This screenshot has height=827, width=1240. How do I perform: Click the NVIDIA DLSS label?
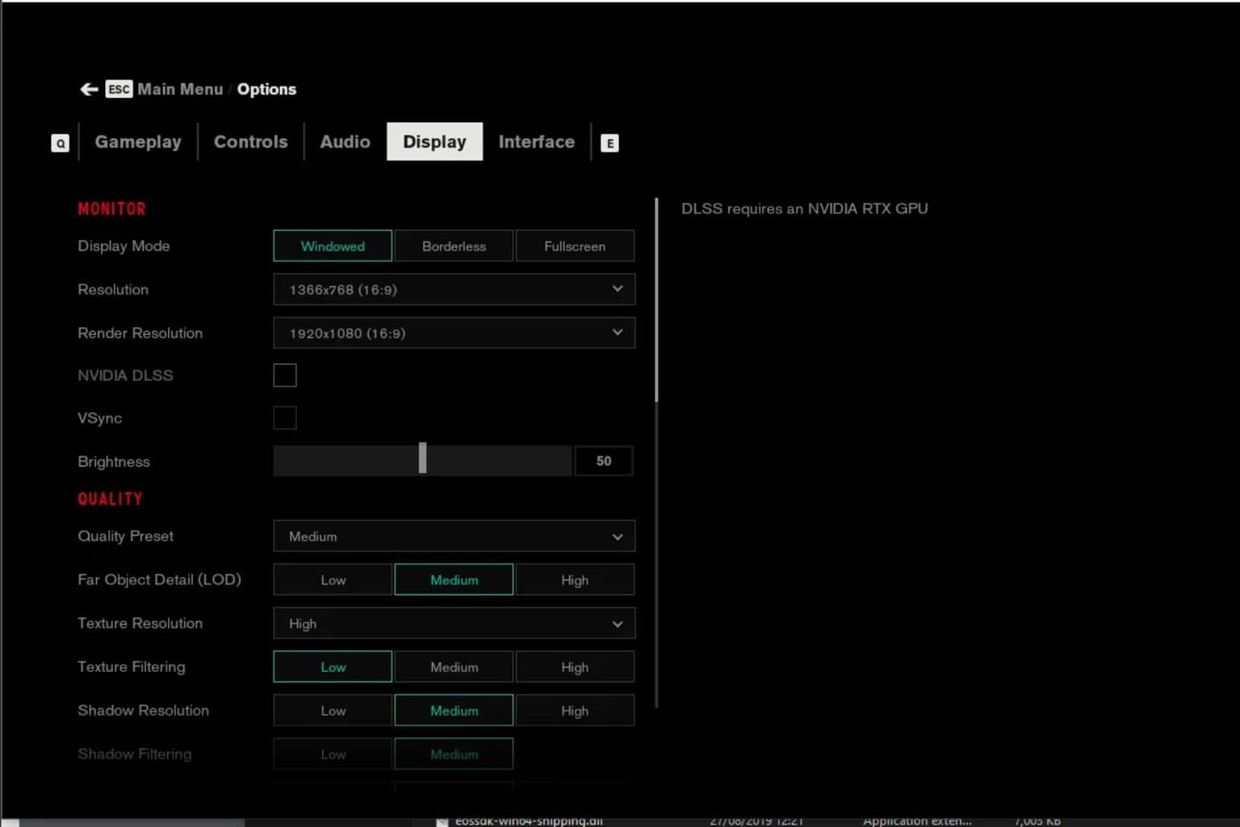click(x=125, y=375)
